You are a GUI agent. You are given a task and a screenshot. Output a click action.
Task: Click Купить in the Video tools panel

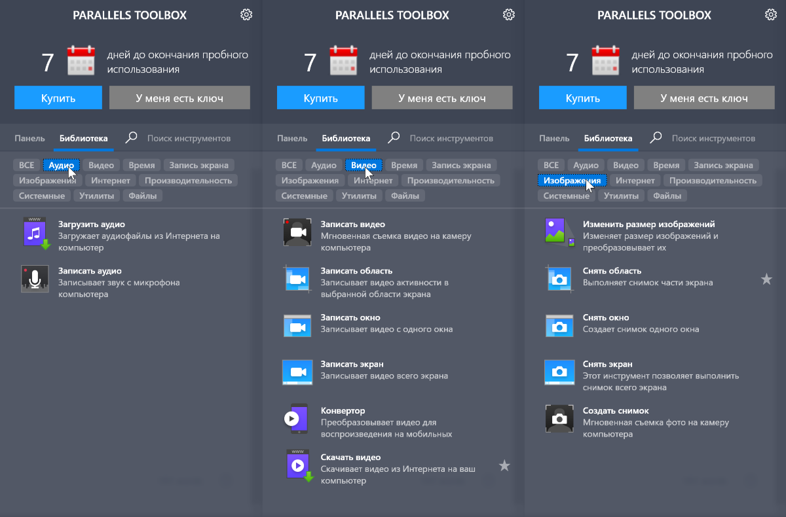click(321, 98)
